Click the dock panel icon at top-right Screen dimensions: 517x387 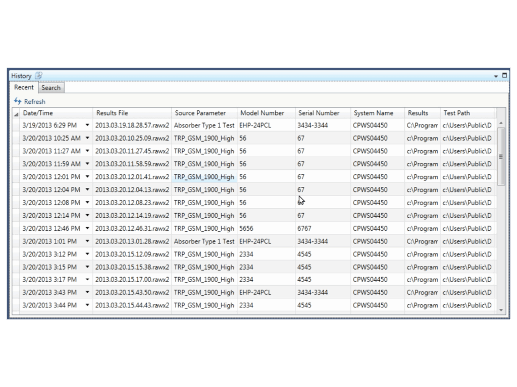(503, 75)
